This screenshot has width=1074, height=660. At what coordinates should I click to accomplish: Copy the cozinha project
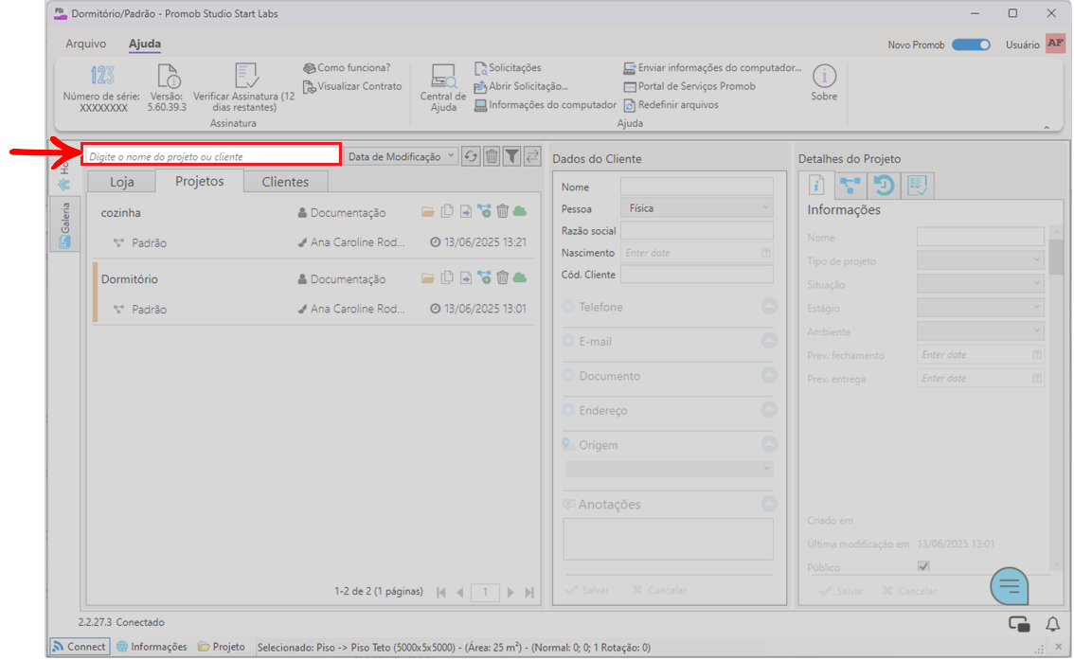point(447,211)
